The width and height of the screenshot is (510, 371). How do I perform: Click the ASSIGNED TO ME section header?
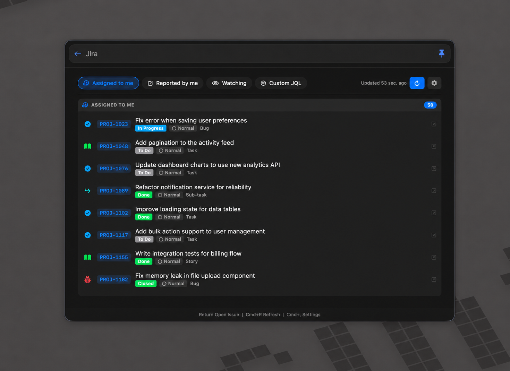pyautogui.click(x=260, y=105)
